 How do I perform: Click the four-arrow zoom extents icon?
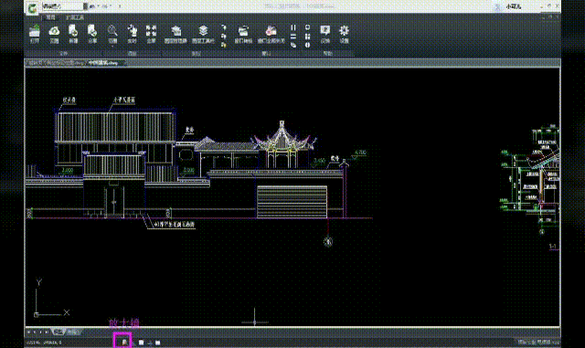pyautogui.click(x=151, y=30)
